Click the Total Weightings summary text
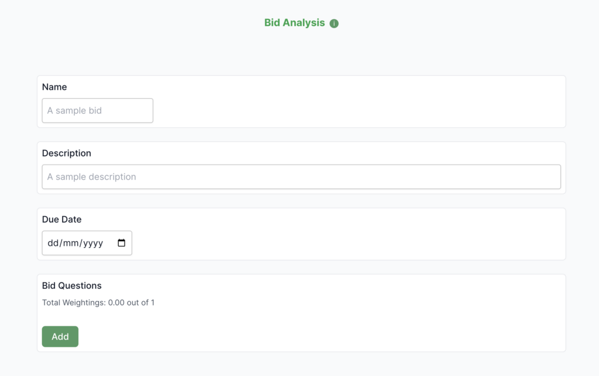The height and width of the screenshot is (376, 599). coord(74,302)
